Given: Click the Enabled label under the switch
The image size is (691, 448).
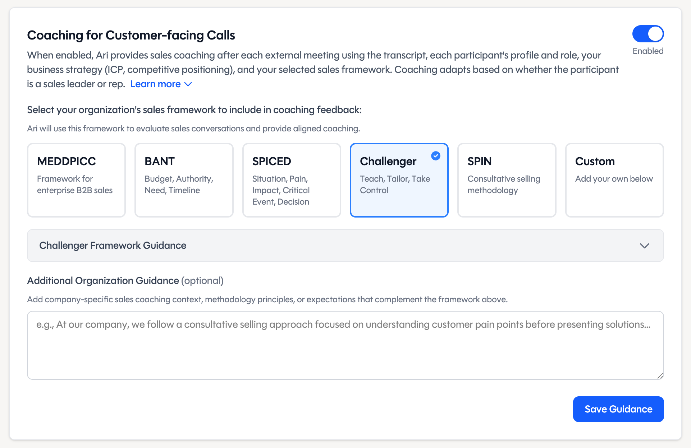Looking at the screenshot, I should point(648,51).
